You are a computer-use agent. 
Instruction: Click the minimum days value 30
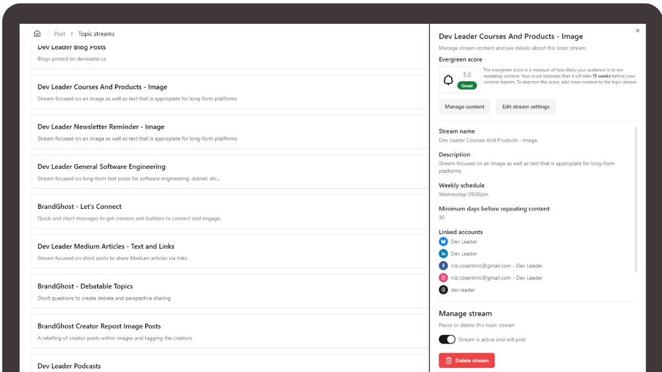(442, 218)
